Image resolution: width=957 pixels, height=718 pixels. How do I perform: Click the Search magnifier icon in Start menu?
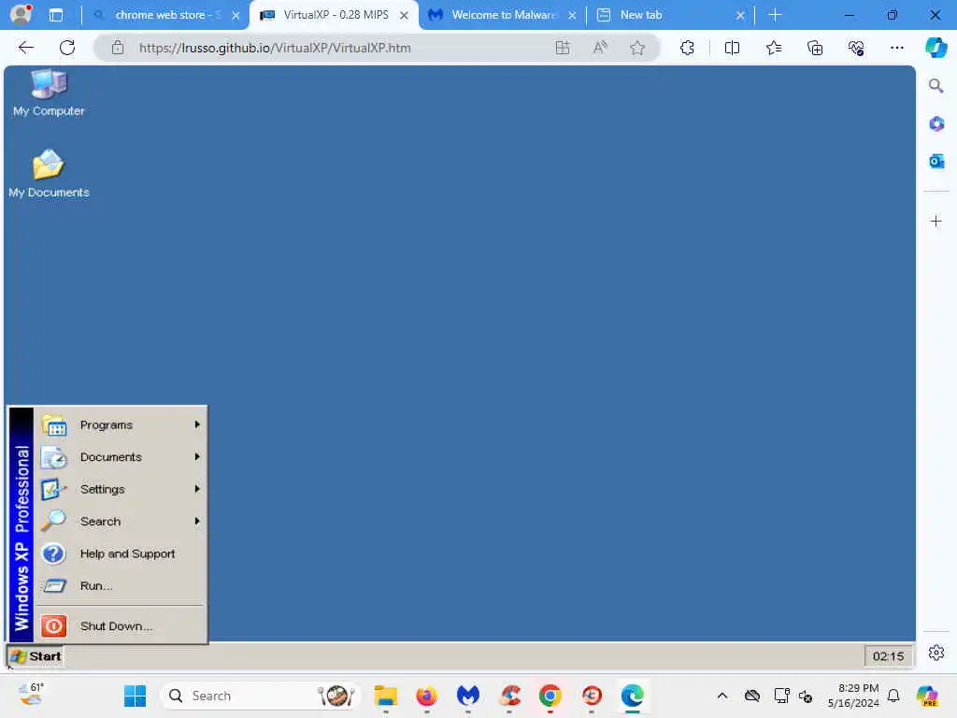tap(53, 521)
